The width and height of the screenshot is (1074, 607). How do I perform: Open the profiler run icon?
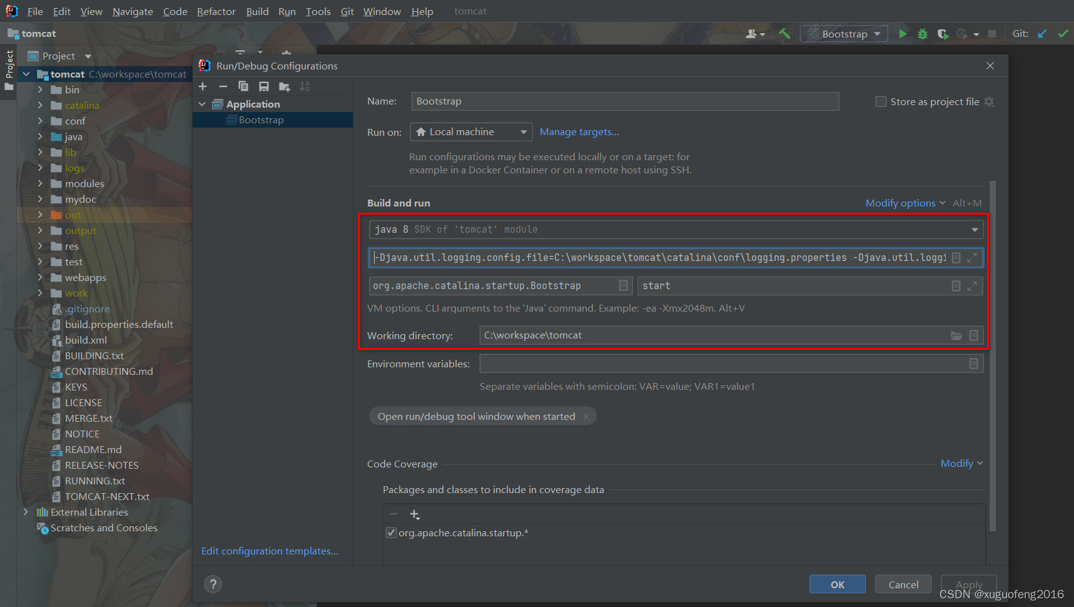pyautogui.click(x=963, y=34)
